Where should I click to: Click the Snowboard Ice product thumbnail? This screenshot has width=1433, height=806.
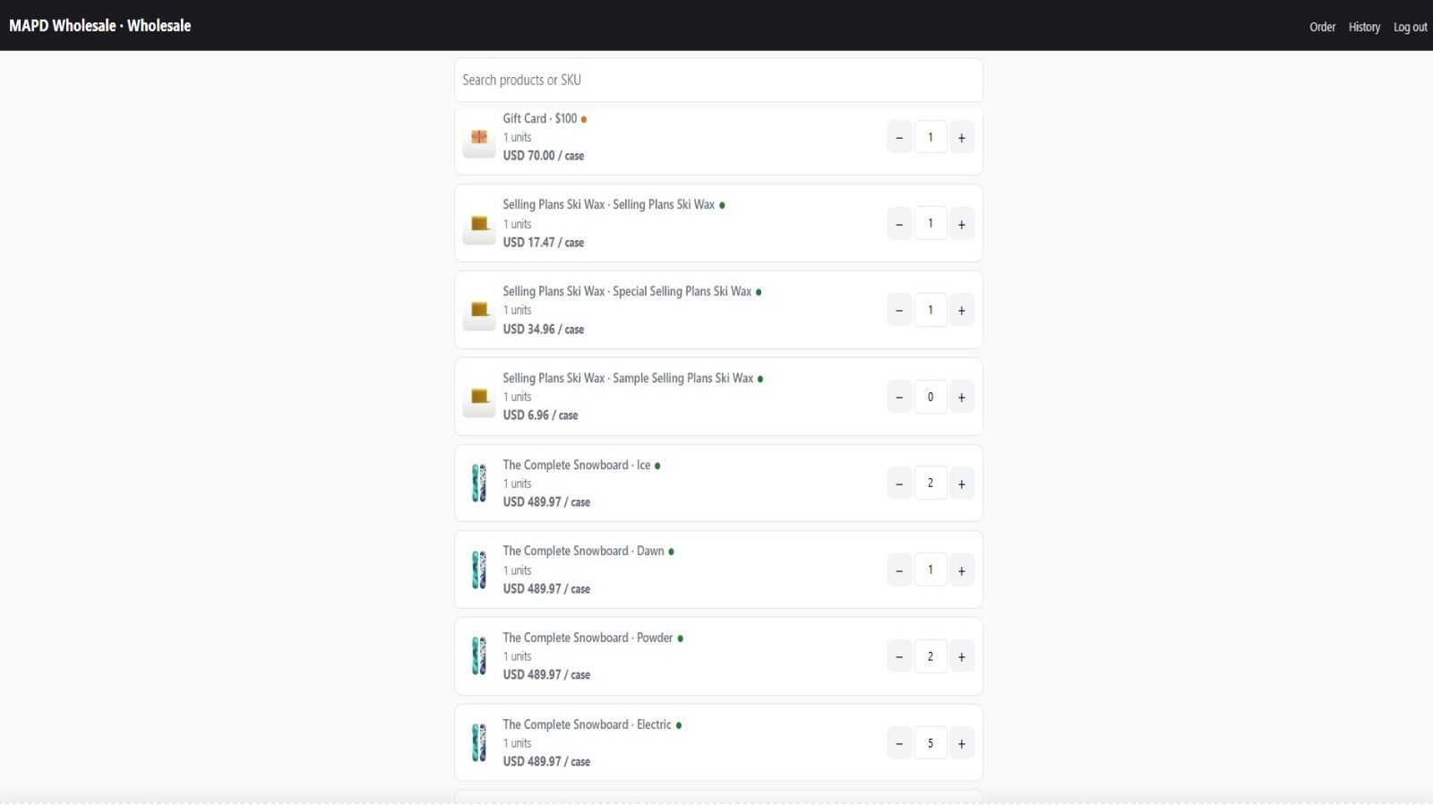479,484
